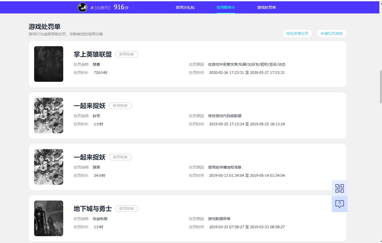Click the circular user avatar in the header
This screenshot has height=243, width=382.
(x=82, y=7)
